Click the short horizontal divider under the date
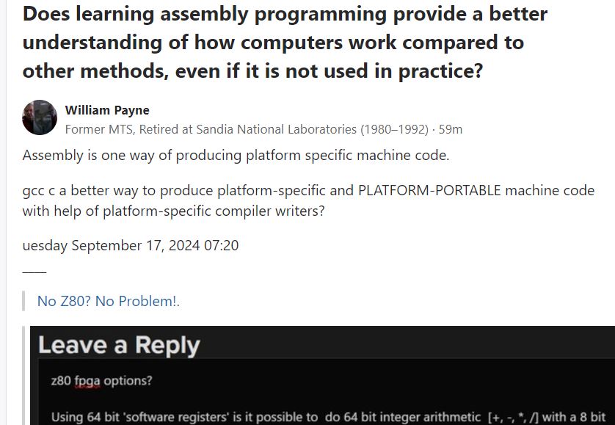This screenshot has height=425, width=615. click(34, 272)
